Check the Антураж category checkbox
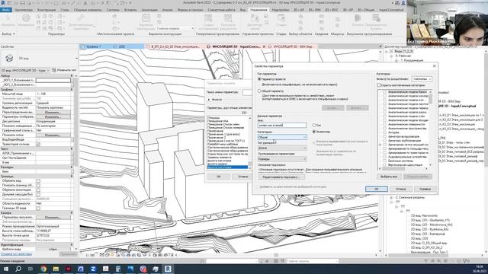 [385, 132]
